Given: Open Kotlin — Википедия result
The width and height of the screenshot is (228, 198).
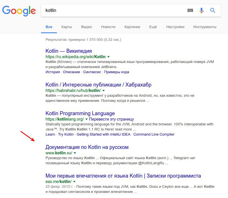Looking at the screenshot, I should tap(69, 51).
